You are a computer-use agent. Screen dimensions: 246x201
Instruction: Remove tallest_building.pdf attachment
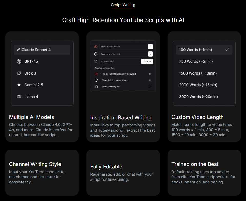tap(150, 87)
